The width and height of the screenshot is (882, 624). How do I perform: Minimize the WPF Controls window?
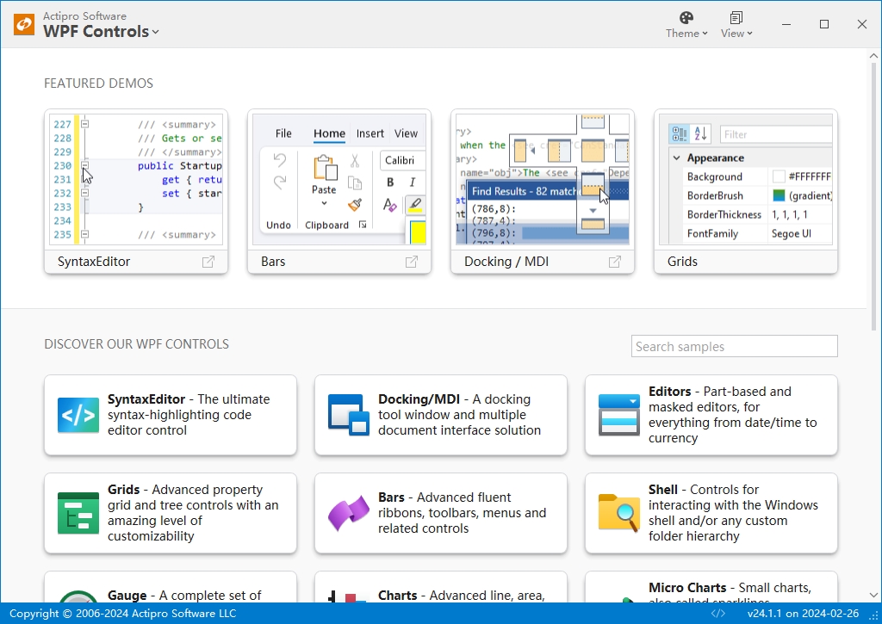click(x=786, y=24)
